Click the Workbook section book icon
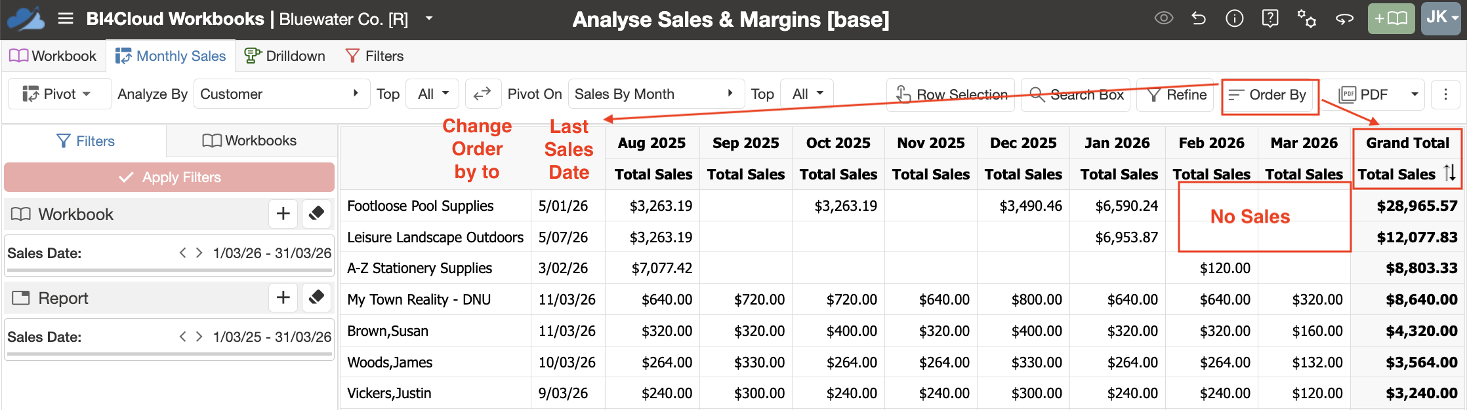Image resolution: width=1467 pixels, height=410 pixels. [x=21, y=214]
